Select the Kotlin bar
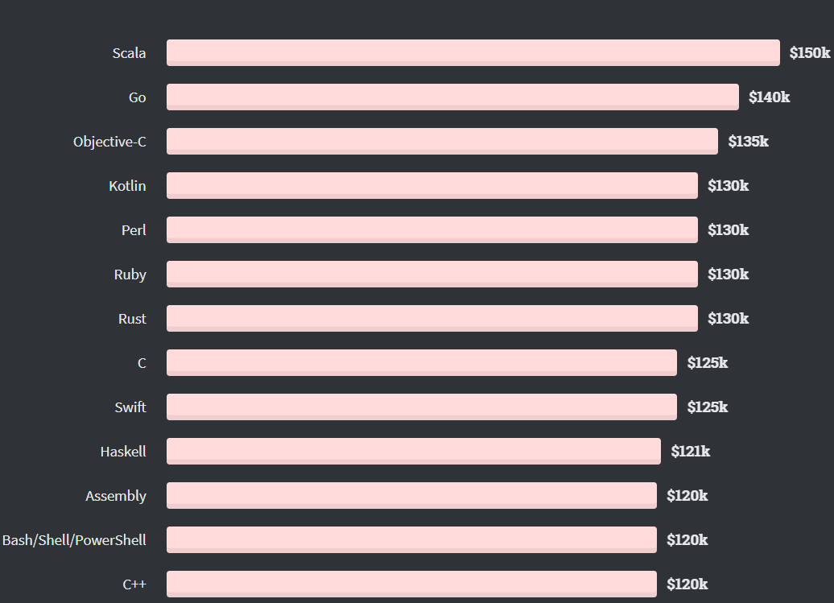 (431, 186)
